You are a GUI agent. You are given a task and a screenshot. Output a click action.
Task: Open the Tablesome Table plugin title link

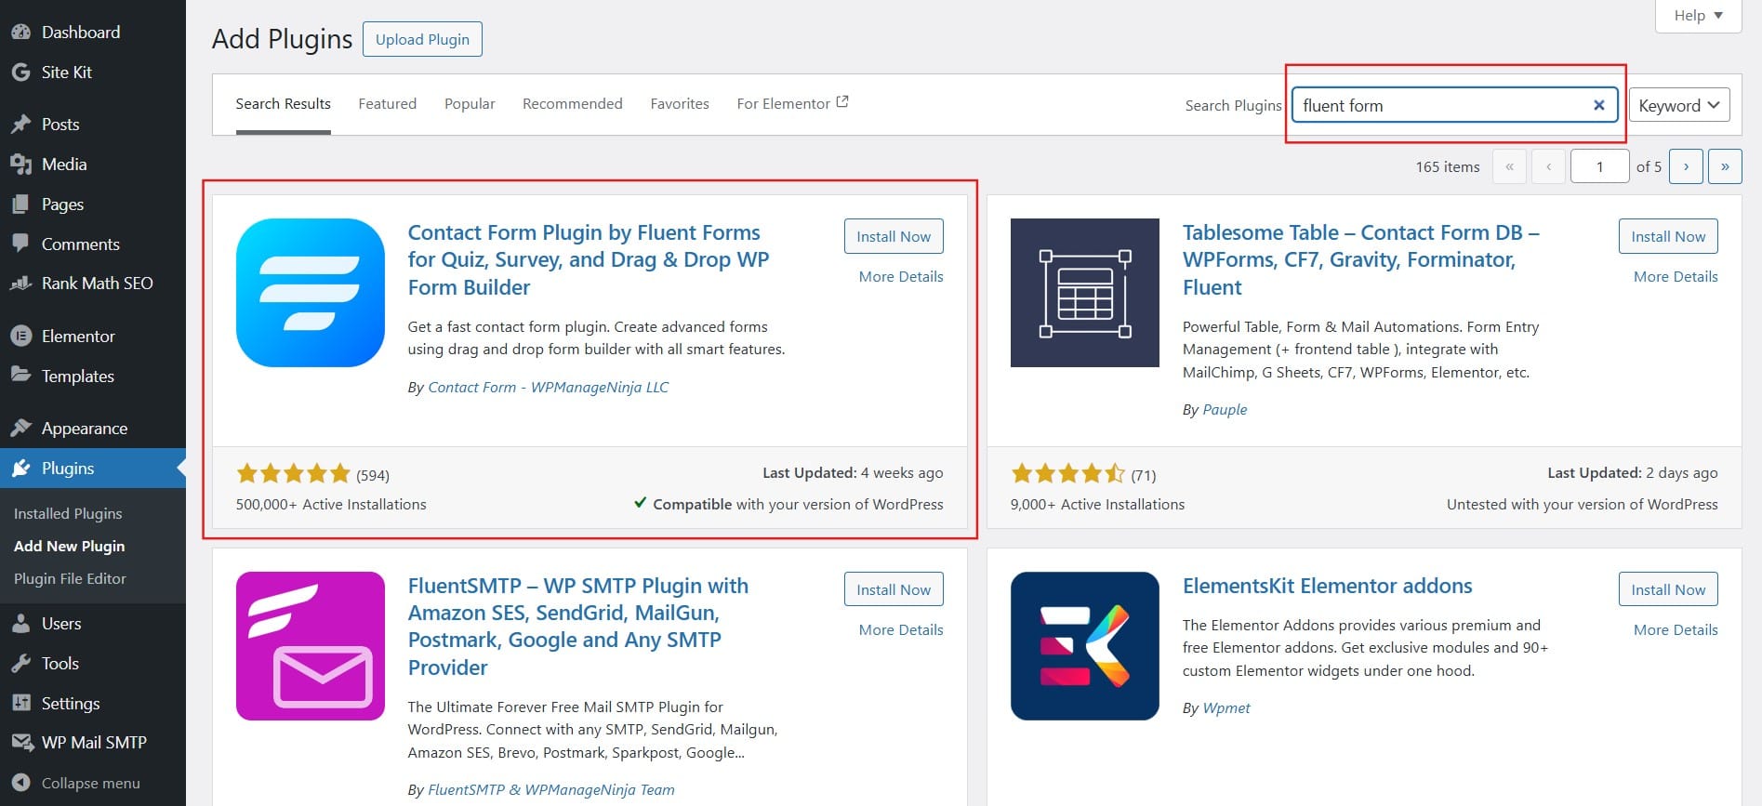[x=1361, y=259]
